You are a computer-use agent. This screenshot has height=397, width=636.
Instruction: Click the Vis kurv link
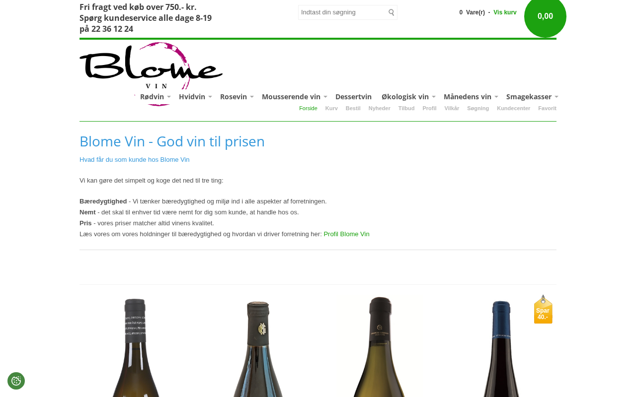point(505,12)
